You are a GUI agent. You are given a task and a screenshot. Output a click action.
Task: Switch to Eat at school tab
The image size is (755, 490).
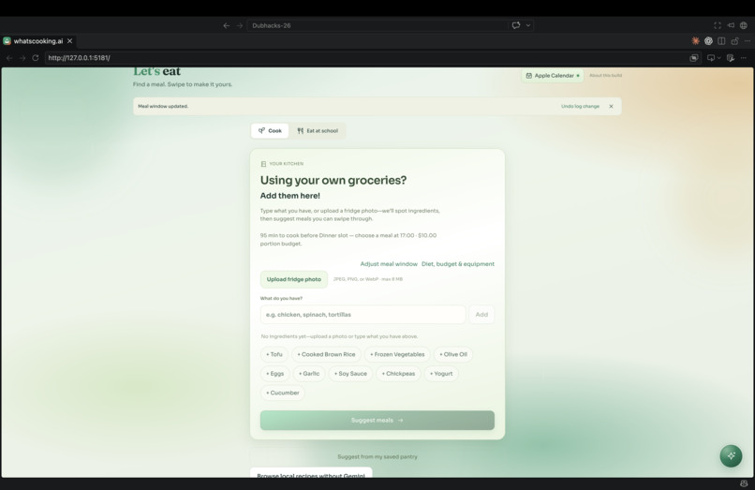(318, 130)
